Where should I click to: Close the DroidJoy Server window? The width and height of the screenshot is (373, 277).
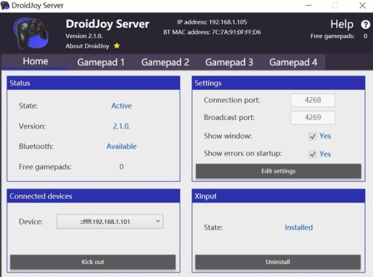[x=363, y=5]
